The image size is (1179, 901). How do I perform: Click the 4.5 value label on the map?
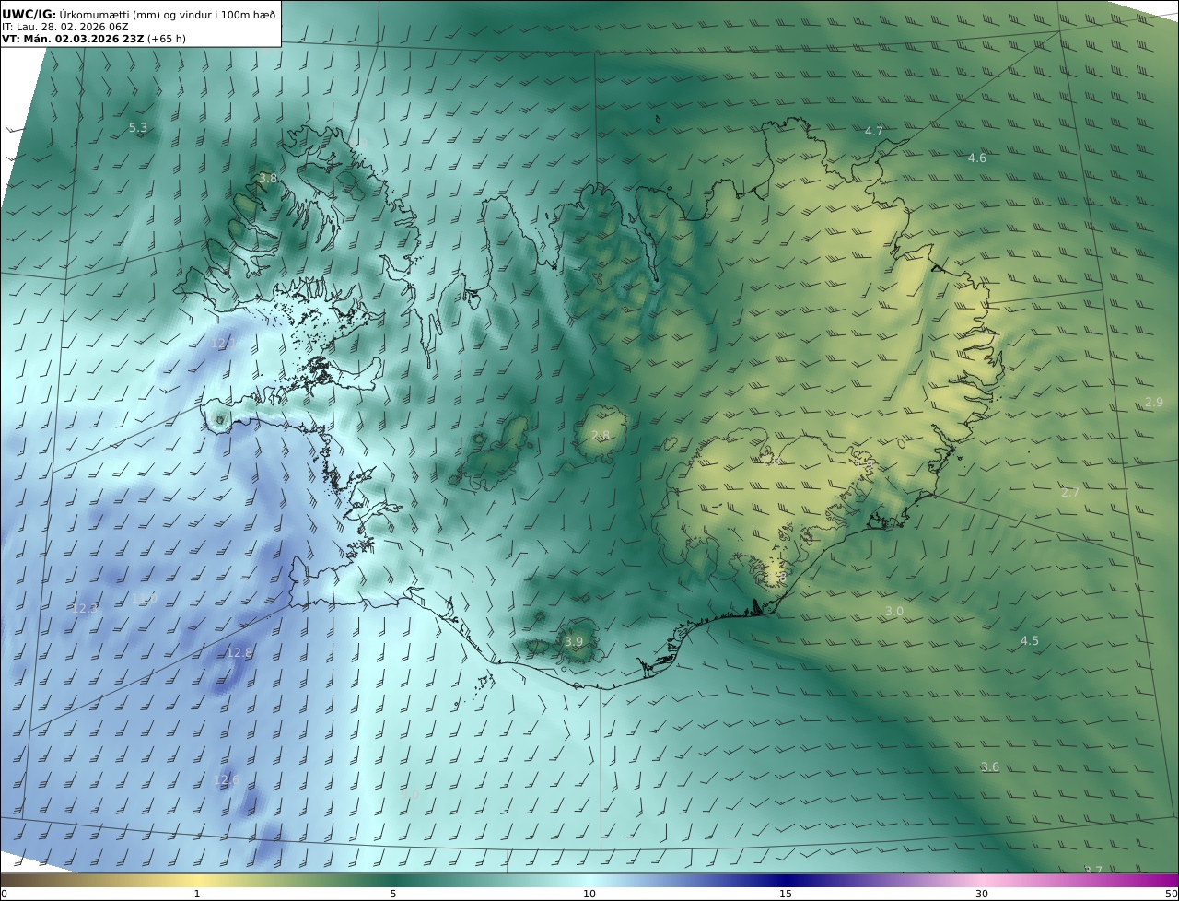(x=1030, y=641)
